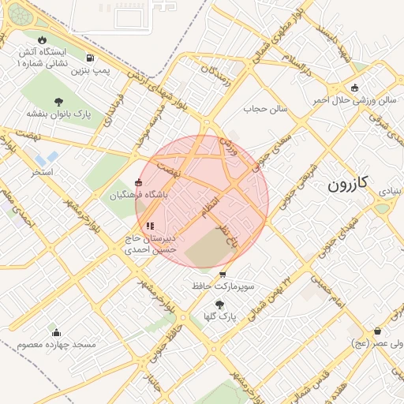Click the انتظام street label

[210, 207]
